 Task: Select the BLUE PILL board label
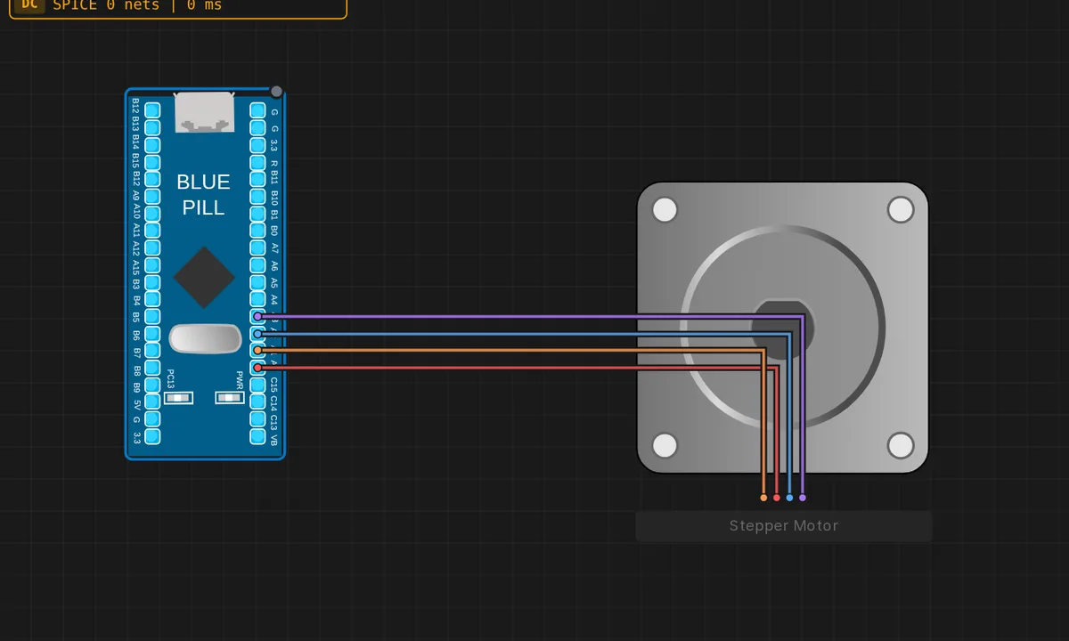tap(203, 195)
